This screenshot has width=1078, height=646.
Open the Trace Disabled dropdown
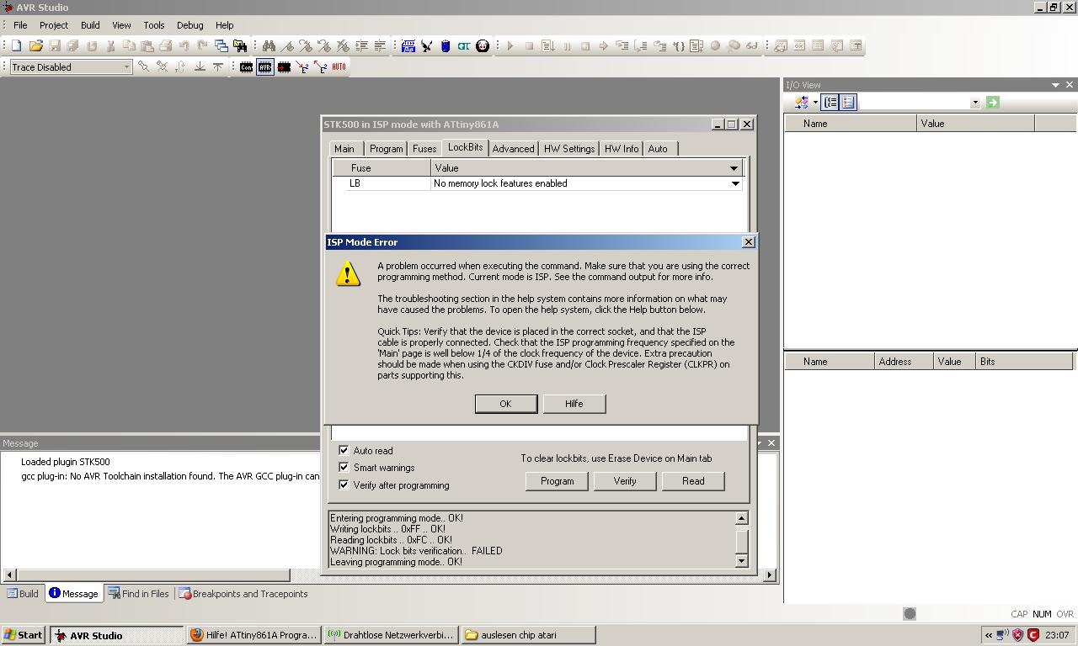click(126, 67)
